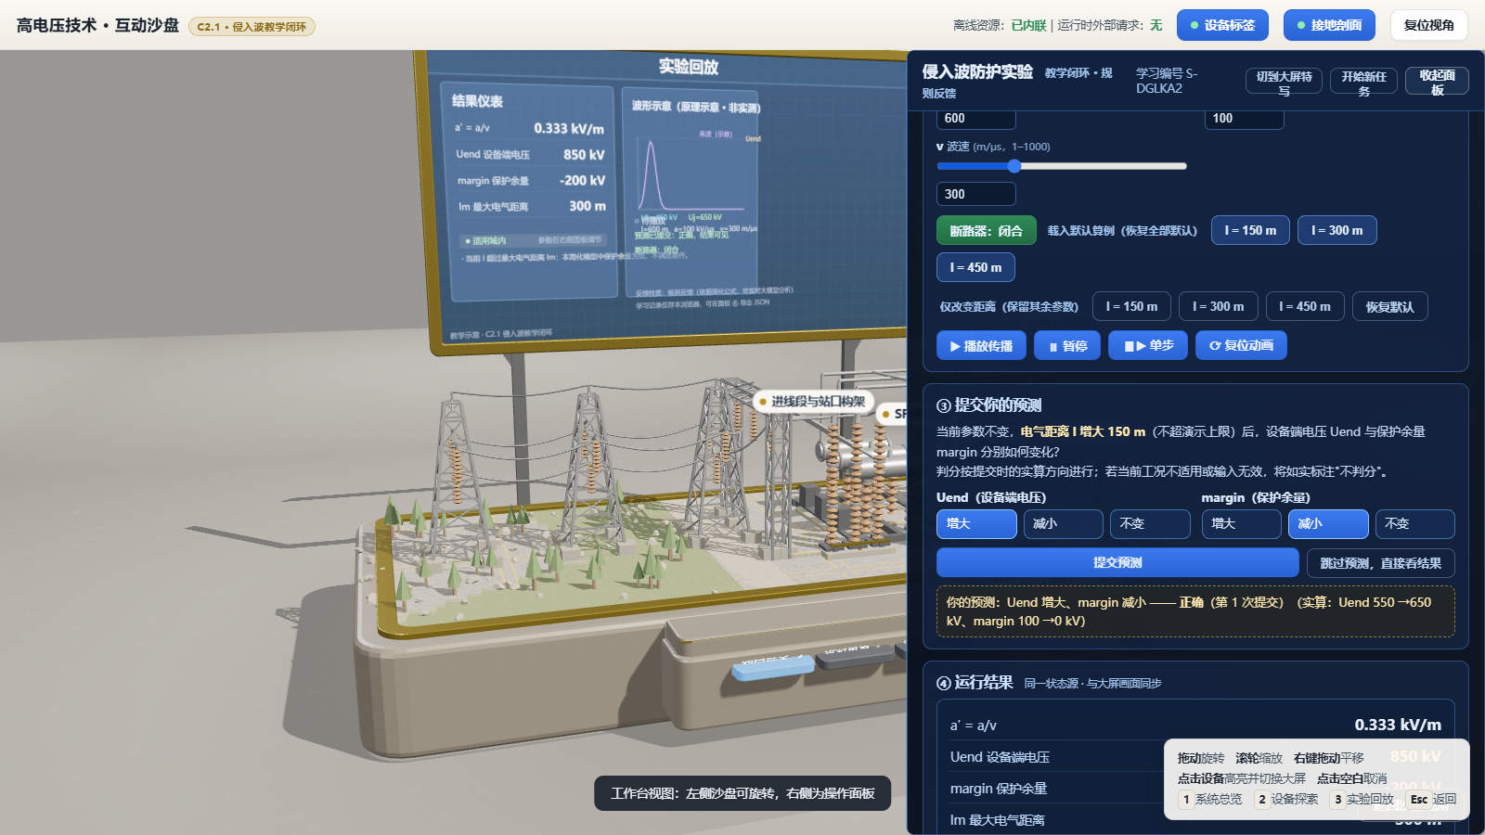This screenshot has height=835, width=1485.
Task: Open view 2 设备探索 equipment exploration
Action: pos(1287,799)
